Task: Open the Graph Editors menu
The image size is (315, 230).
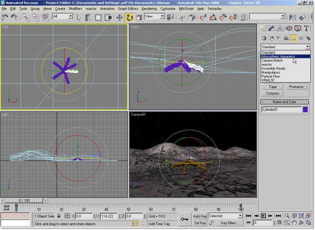Action: point(128,9)
